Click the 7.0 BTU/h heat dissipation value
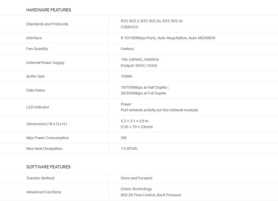 click(129, 149)
